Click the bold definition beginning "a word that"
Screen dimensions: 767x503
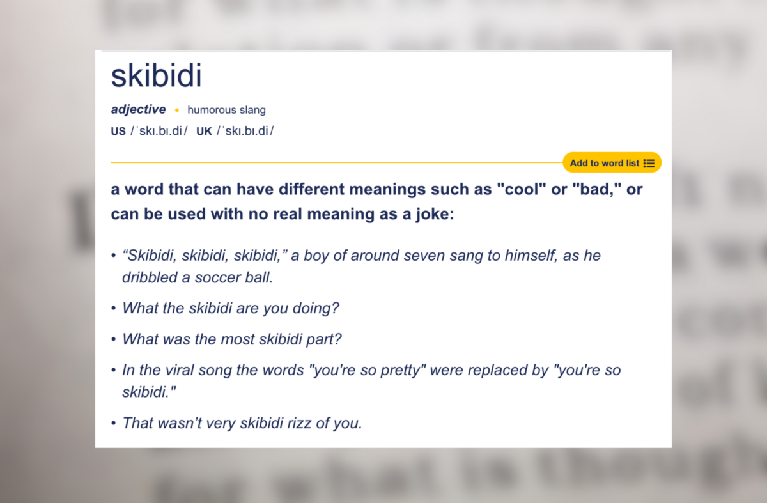coord(376,201)
